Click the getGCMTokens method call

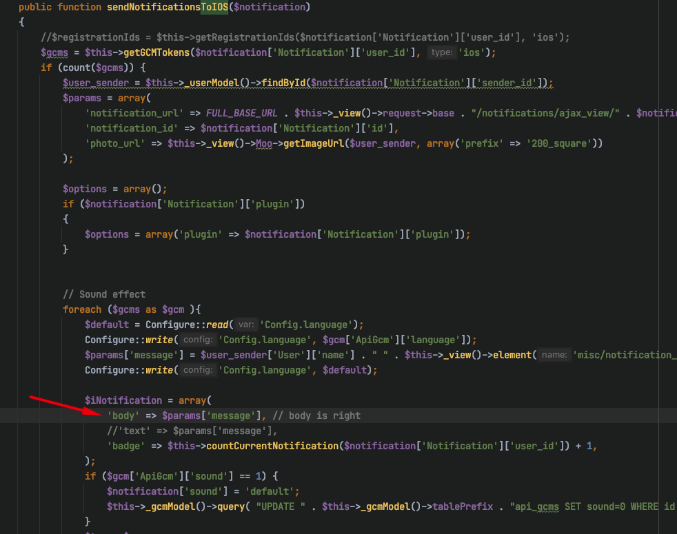156,52
